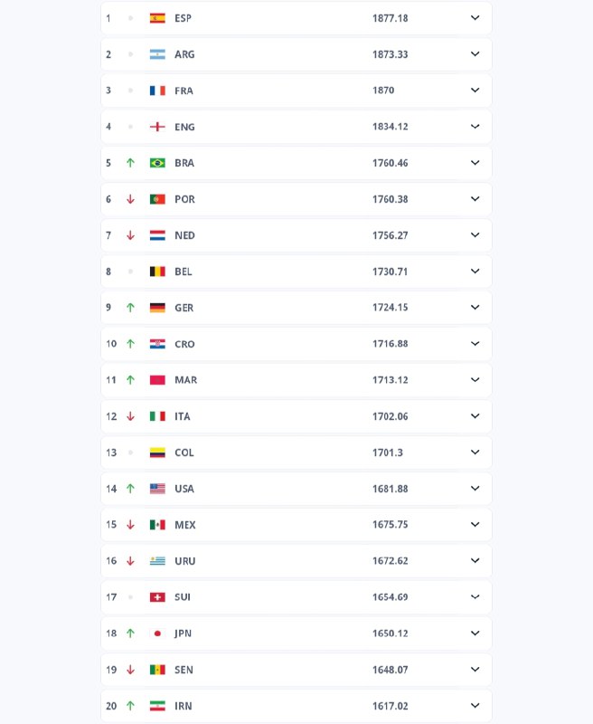Expand the MAR ranking row chevron

475,380
